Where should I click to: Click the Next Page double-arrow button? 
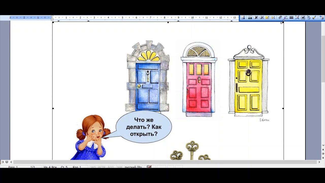click(x=323, y=158)
